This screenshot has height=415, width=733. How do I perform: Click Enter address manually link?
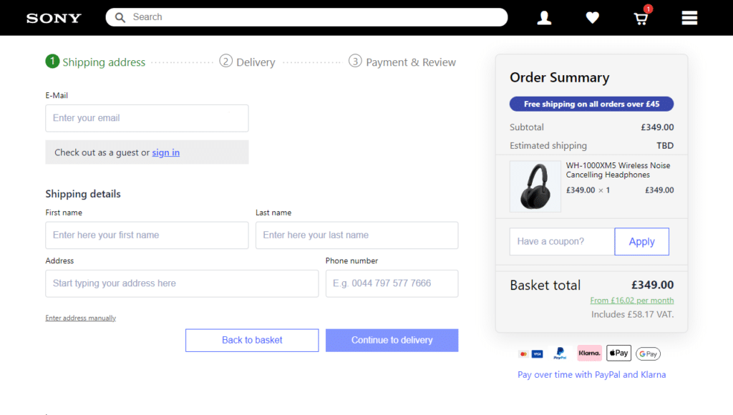point(81,318)
